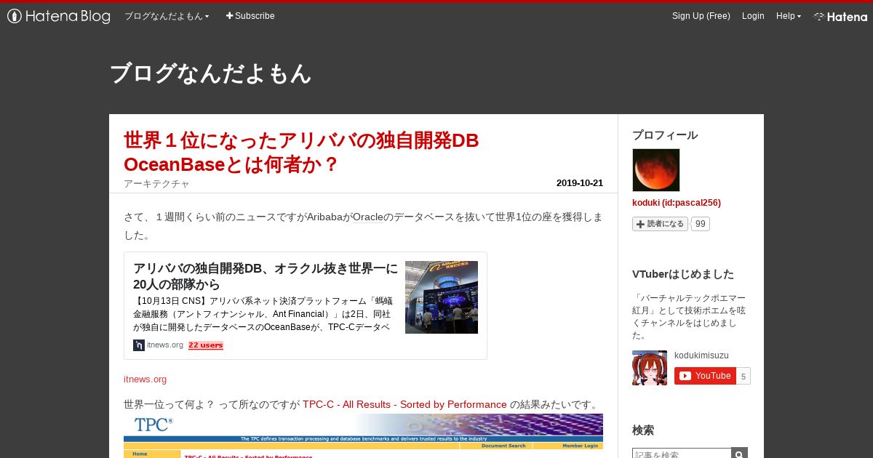873x458 pixels.
Task: Open koduki (id:pascal256) profile link
Action: coord(677,203)
